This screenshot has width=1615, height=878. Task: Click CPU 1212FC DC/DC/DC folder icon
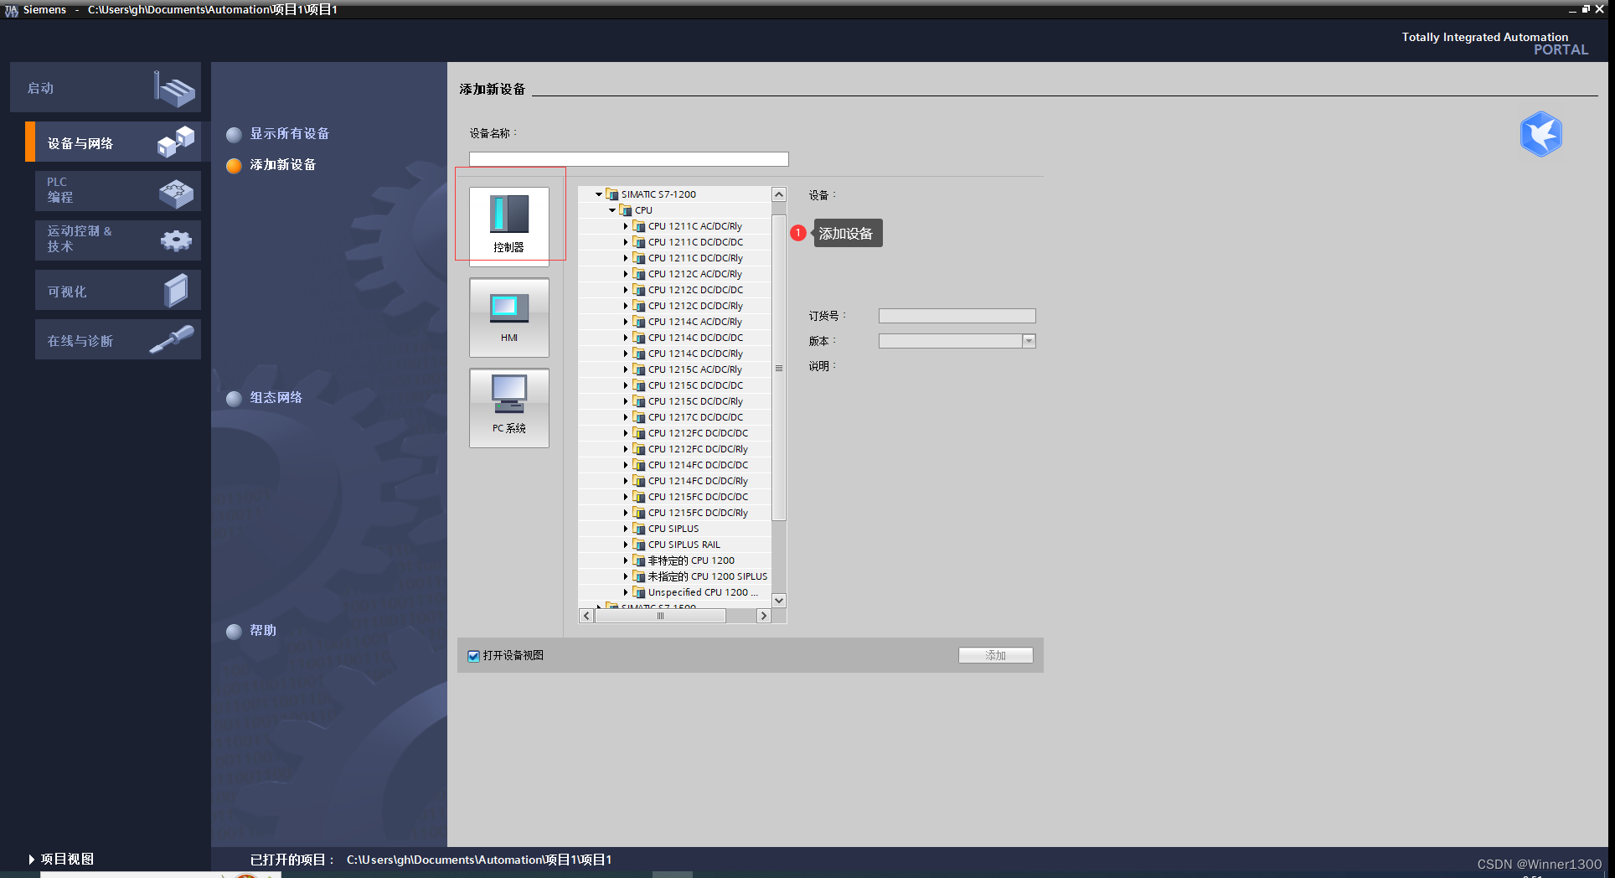point(639,433)
